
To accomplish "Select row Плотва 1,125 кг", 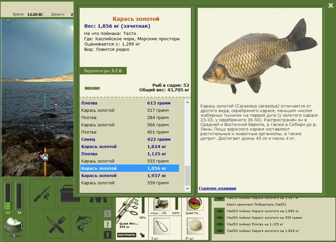I will pyautogui.click(x=129, y=154).
